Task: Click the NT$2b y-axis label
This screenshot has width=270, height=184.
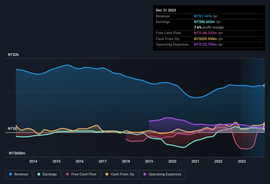Action: [x=13, y=55]
